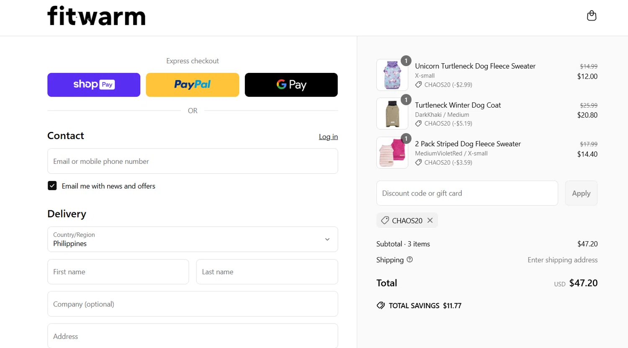Click the 'MediumVioletRed / X-small' variant text
628x348 pixels.
pyautogui.click(x=451, y=153)
